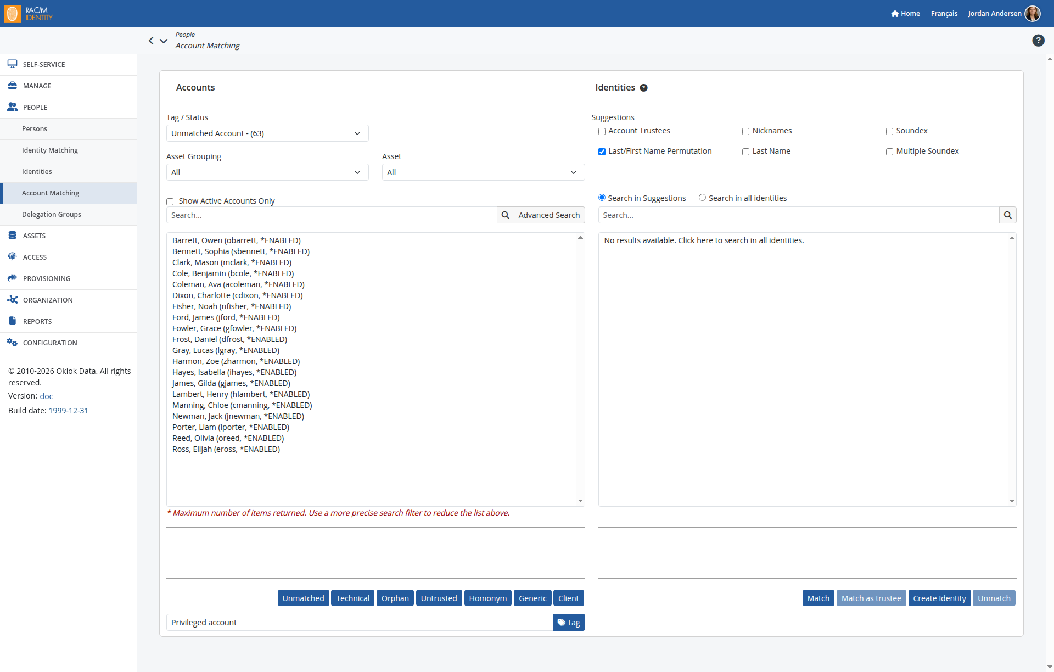Open the doc version link

[46, 396]
